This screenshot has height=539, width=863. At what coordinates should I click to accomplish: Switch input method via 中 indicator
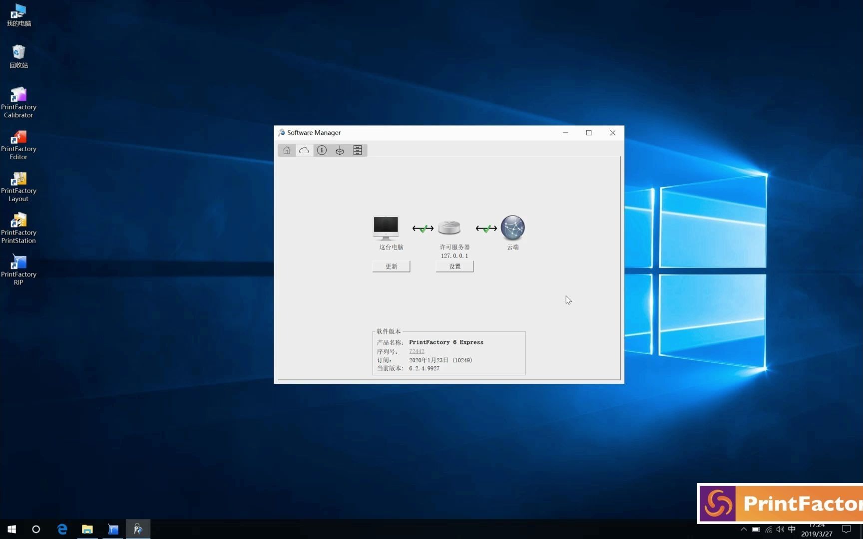pyautogui.click(x=792, y=530)
